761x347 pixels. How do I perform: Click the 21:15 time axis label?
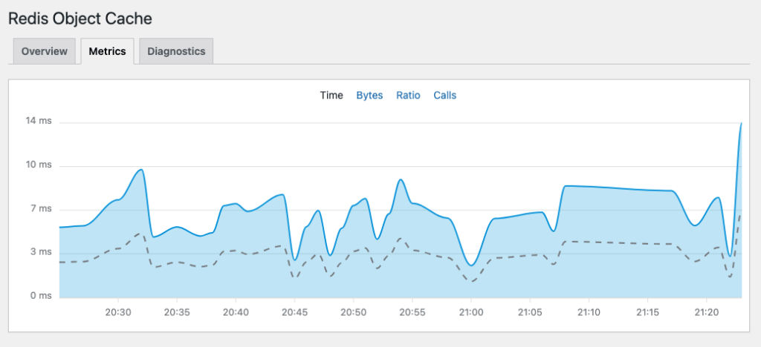[647, 312]
